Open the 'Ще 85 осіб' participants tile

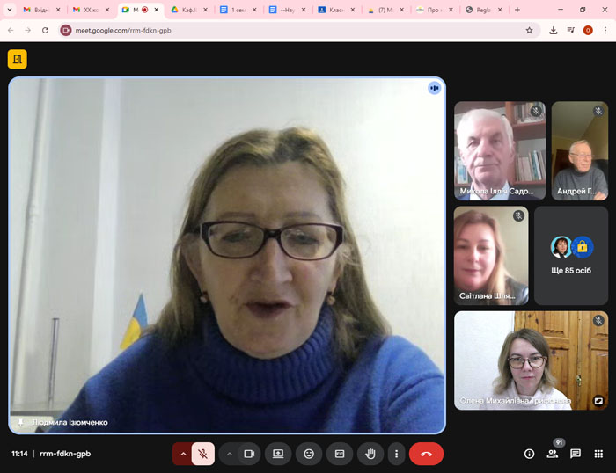click(571, 255)
